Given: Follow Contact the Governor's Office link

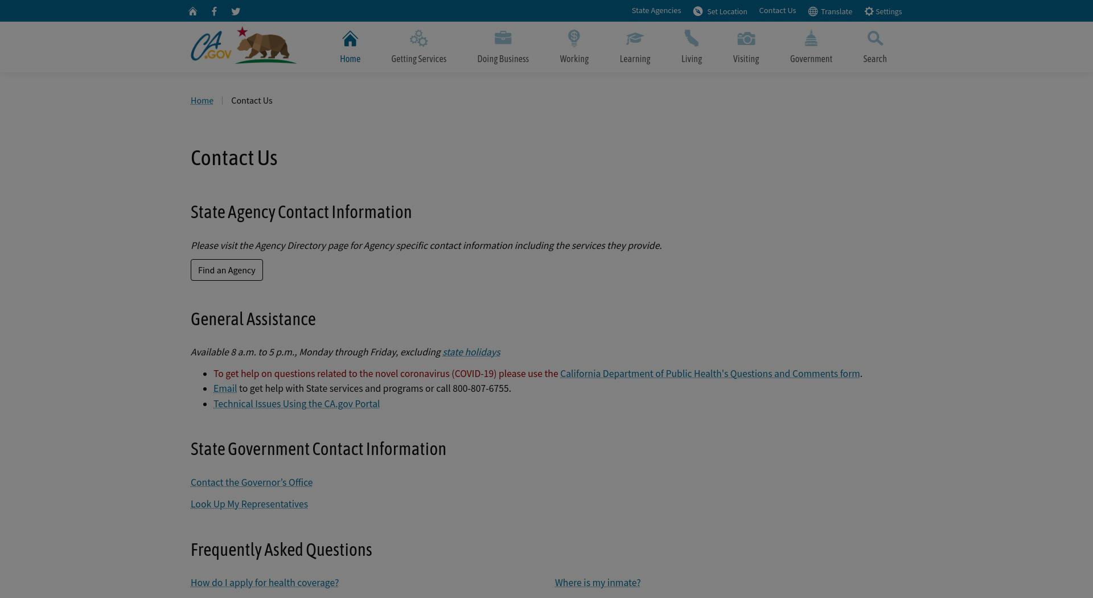Looking at the screenshot, I should click(252, 482).
